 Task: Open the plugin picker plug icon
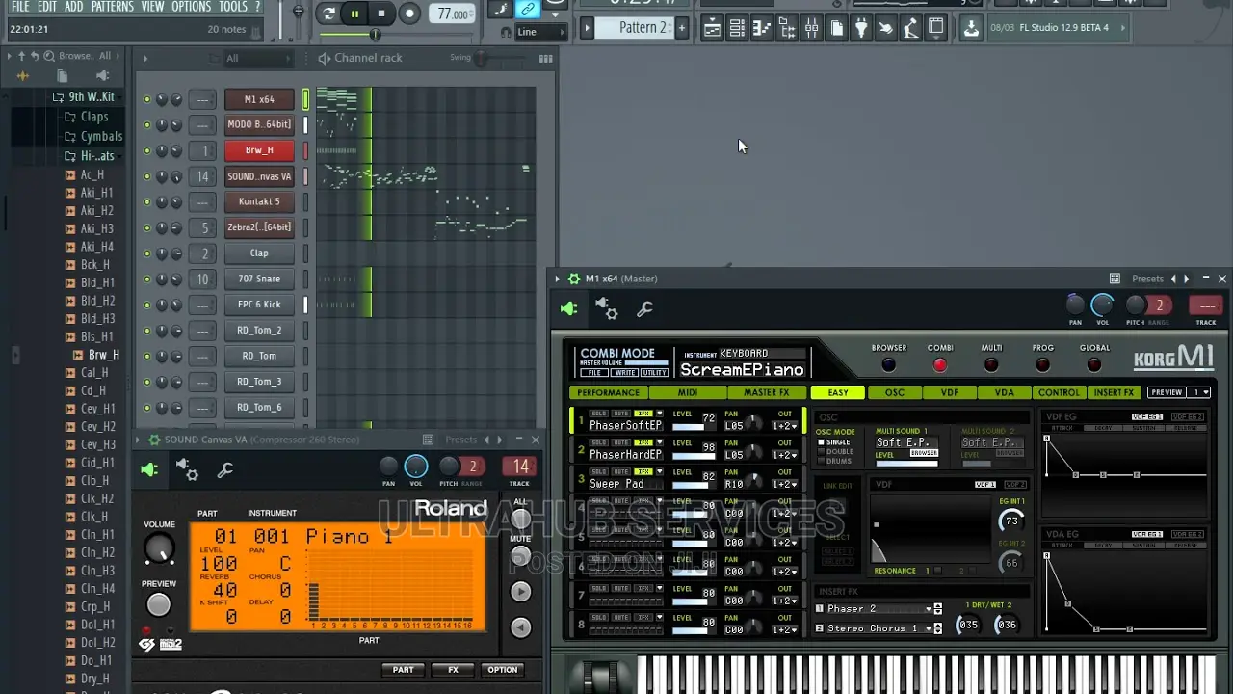861,28
